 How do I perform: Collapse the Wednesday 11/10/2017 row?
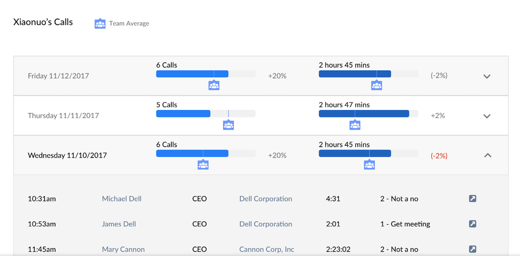click(x=488, y=155)
